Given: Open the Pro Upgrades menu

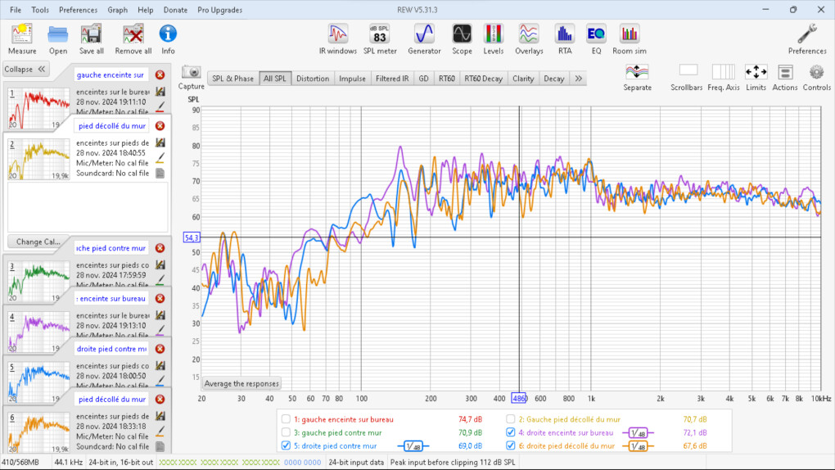Looking at the screenshot, I should point(219,10).
